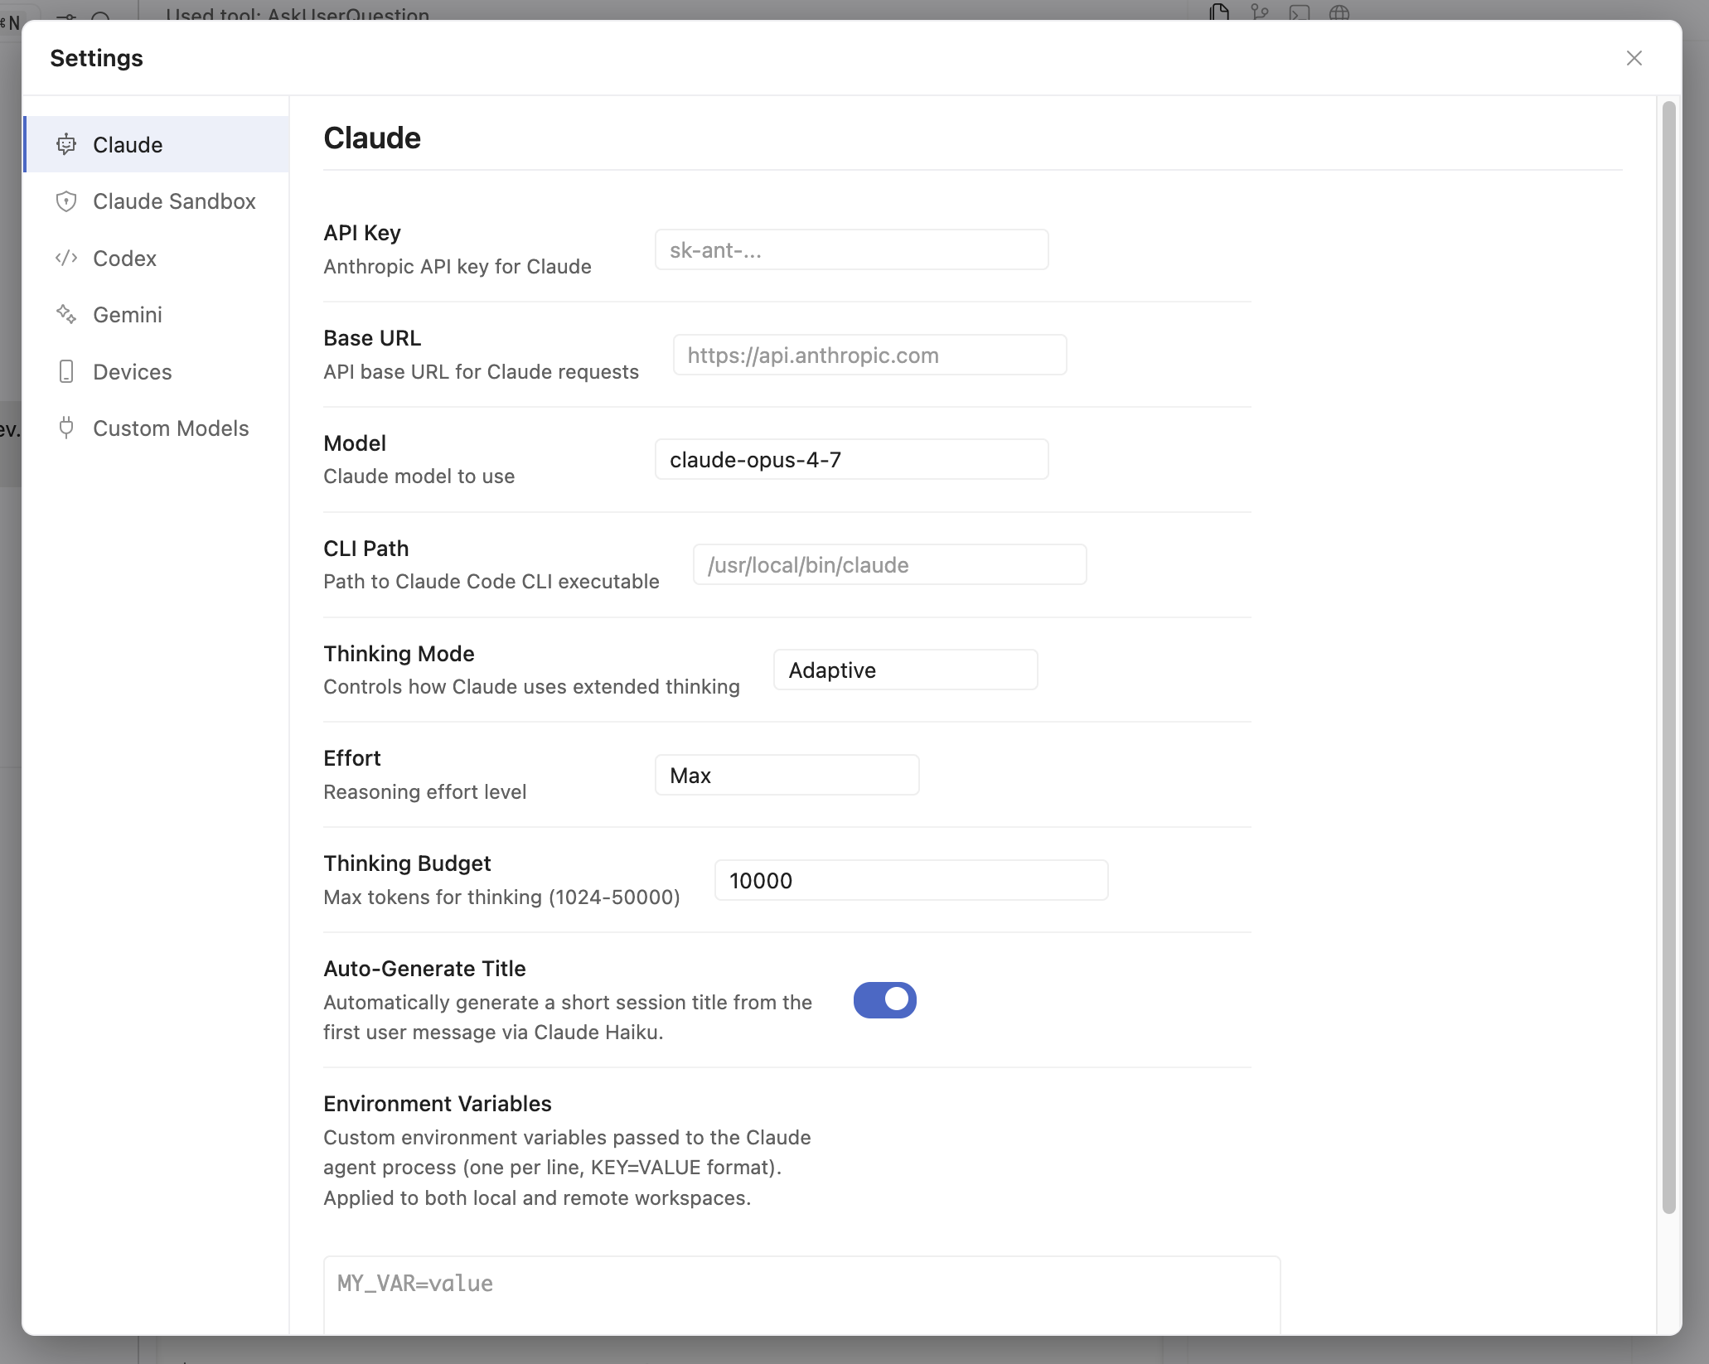Click the "Thinking Budget" label
The image size is (1709, 1364).
point(407,863)
